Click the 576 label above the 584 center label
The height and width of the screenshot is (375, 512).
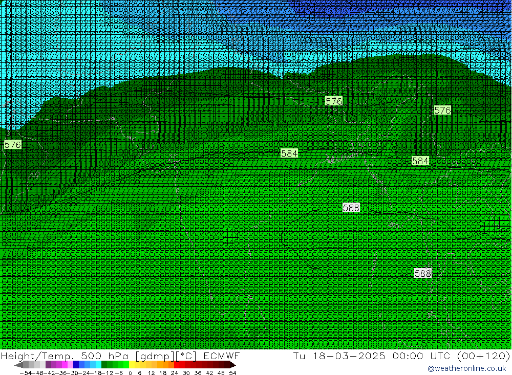(334, 101)
